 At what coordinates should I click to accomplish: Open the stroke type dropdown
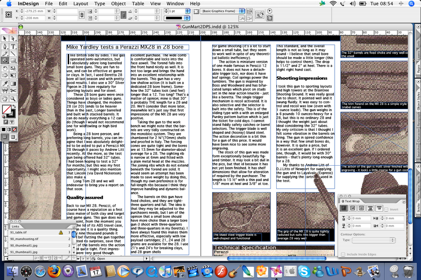(x=187, y=18)
